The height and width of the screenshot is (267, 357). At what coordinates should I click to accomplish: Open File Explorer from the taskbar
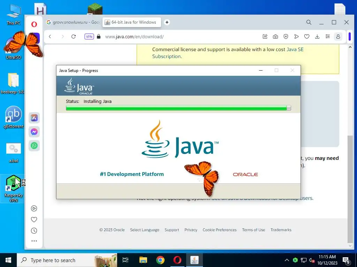pos(143,260)
